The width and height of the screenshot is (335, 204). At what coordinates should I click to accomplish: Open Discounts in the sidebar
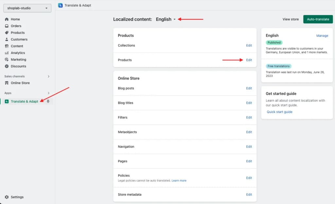coord(18,66)
